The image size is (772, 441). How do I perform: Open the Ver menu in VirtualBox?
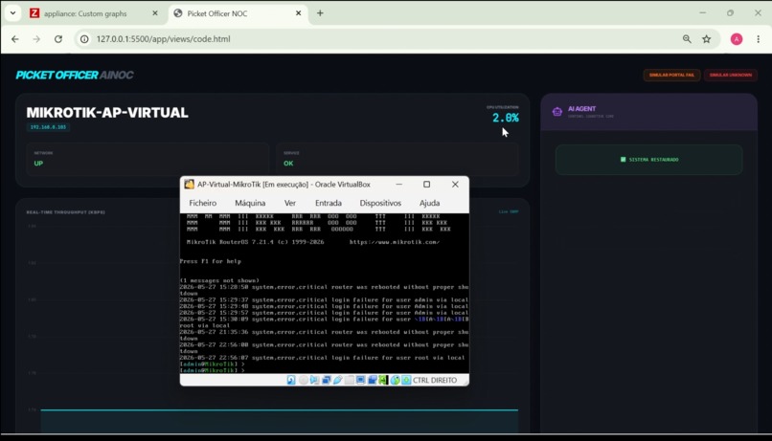pos(290,203)
